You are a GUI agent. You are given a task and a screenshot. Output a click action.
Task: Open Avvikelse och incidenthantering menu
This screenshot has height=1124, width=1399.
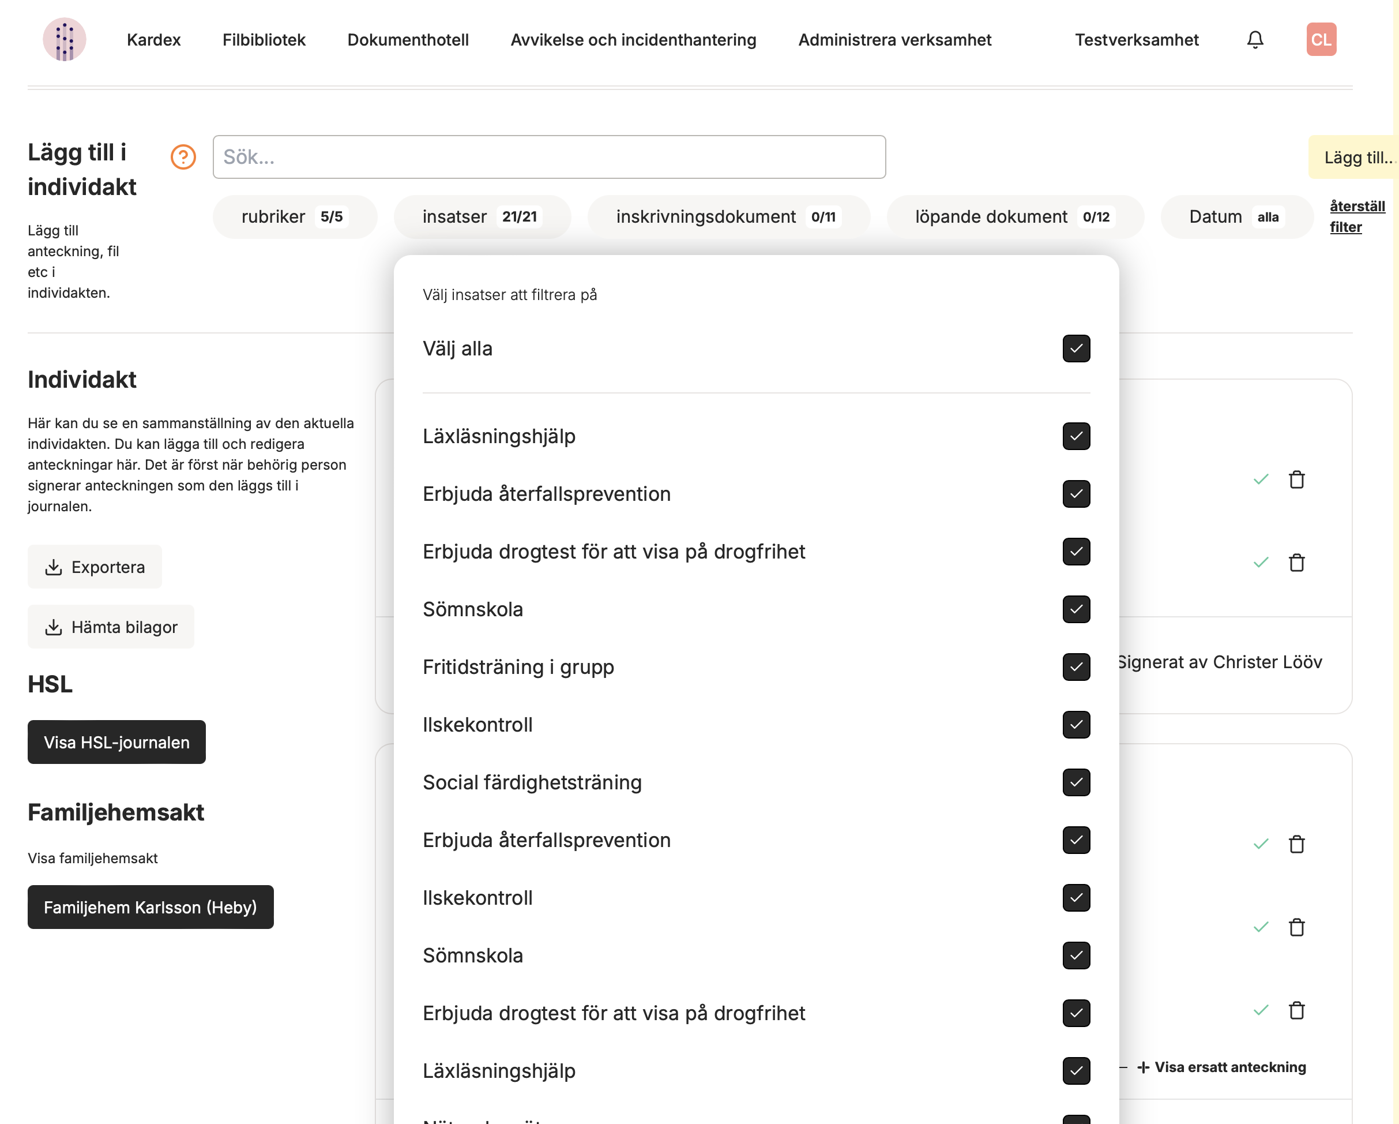coord(633,40)
